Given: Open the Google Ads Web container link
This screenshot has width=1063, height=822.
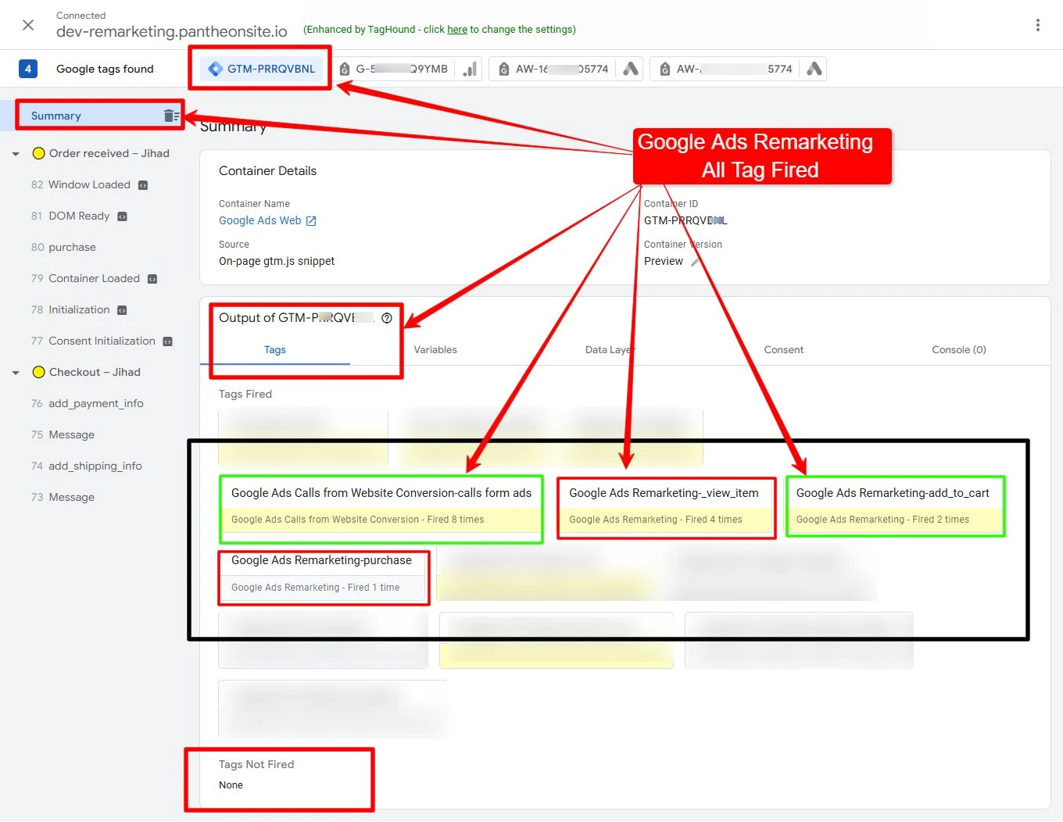Looking at the screenshot, I should click(260, 220).
